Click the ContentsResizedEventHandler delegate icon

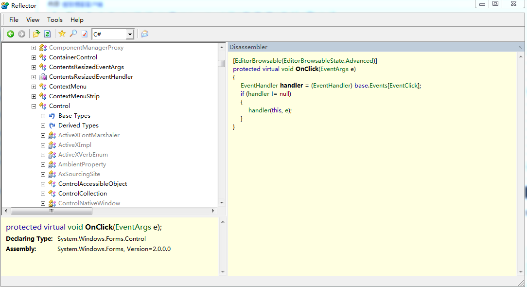point(43,77)
